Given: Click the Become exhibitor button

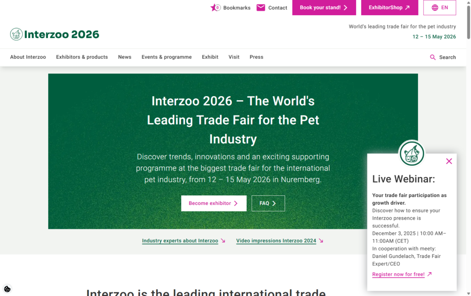Looking at the screenshot, I should point(213,203).
